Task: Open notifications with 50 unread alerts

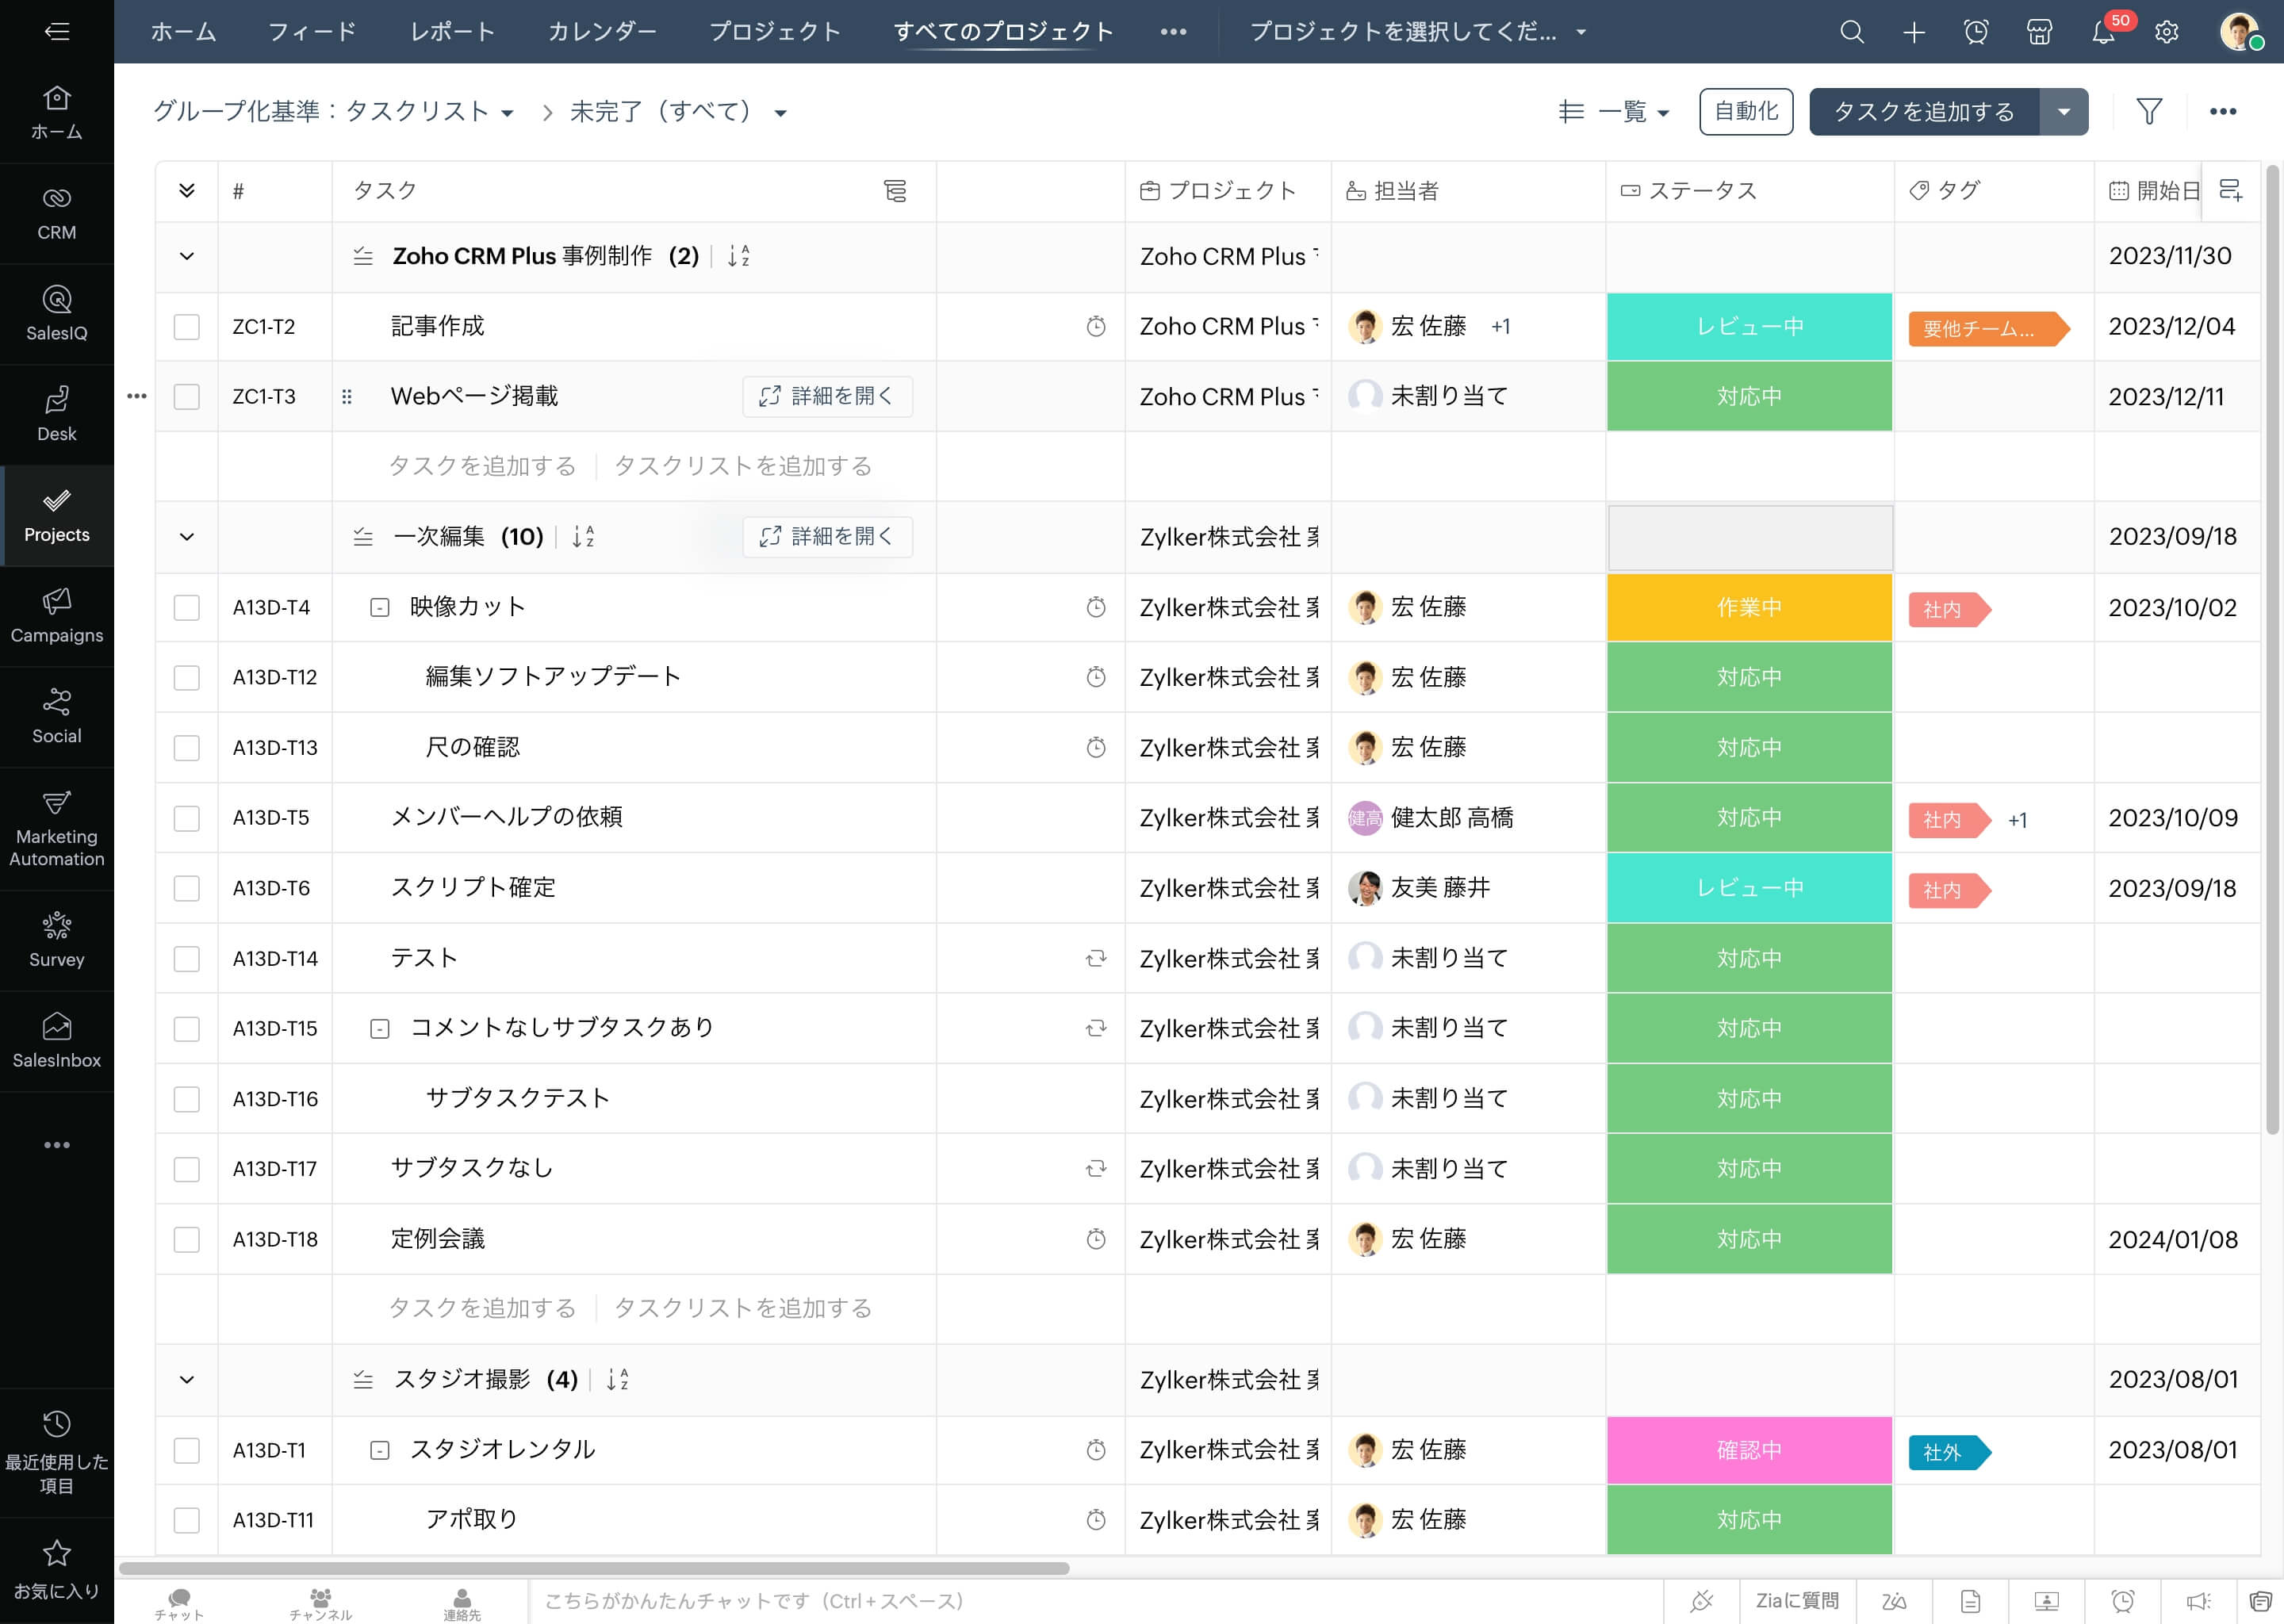Action: pyautogui.click(x=2104, y=32)
